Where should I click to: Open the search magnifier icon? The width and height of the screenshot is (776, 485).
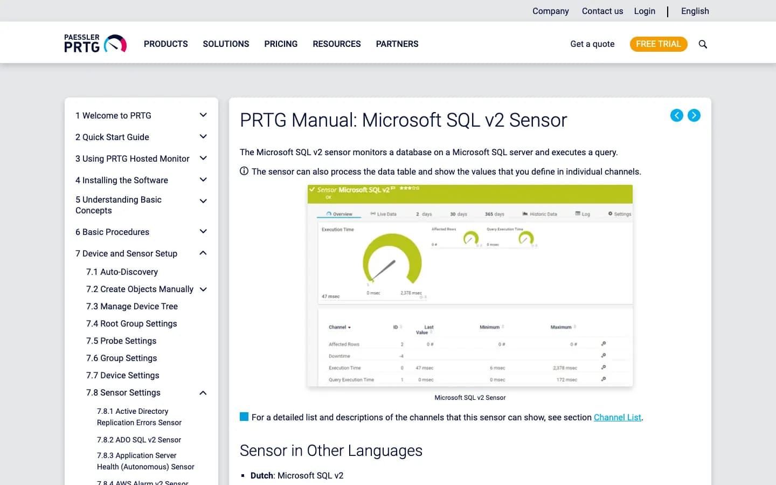(703, 44)
